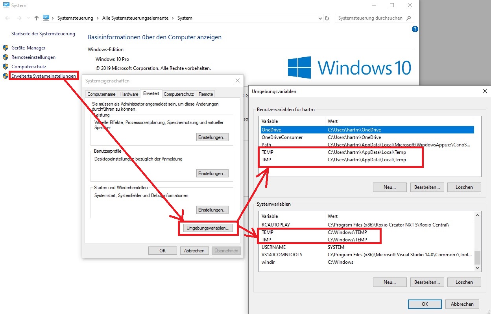
Task: Select the TMP user variable row
Action: (367, 160)
